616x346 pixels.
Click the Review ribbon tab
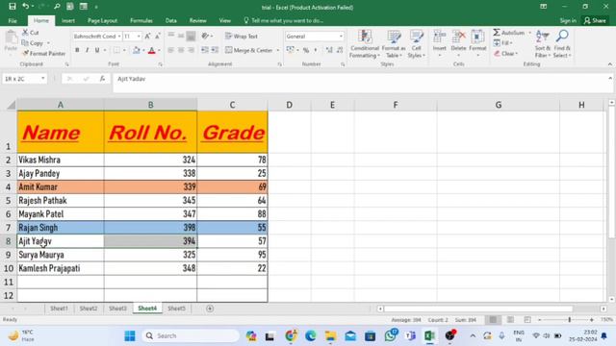pos(197,20)
